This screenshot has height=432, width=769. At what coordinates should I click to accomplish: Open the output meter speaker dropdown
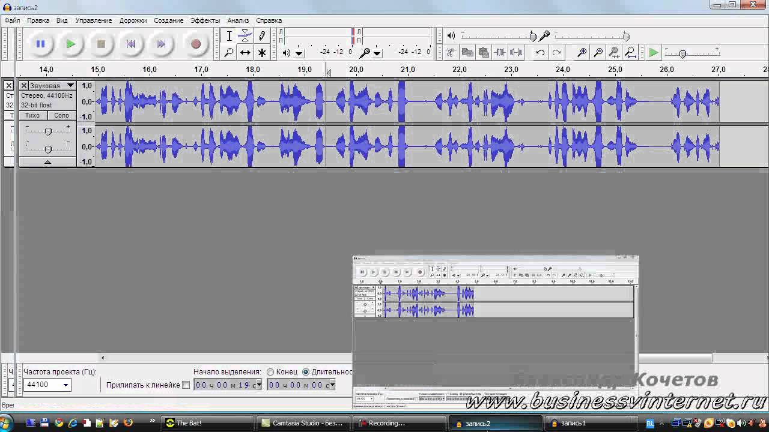click(x=299, y=53)
